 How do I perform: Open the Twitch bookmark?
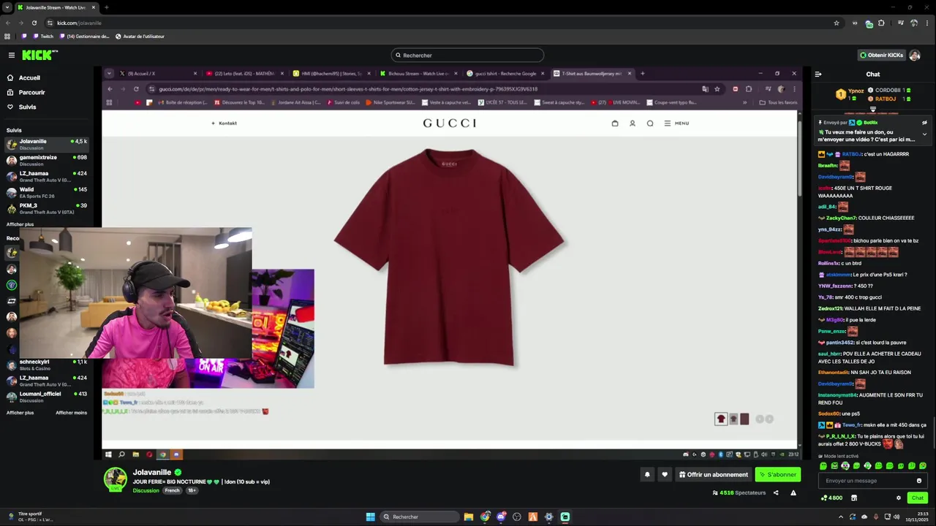pyautogui.click(x=42, y=37)
